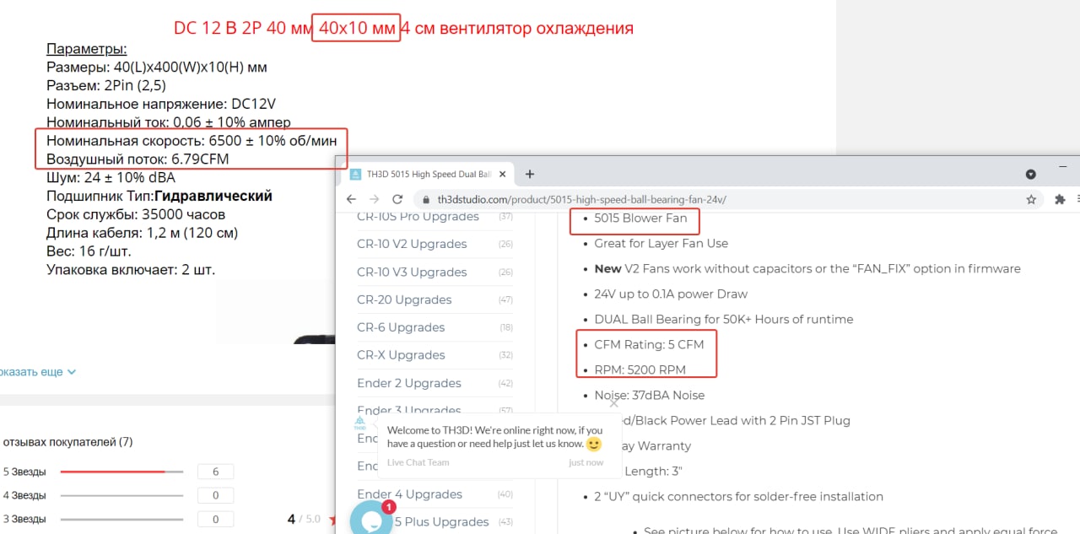The height and width of the screenshot is (534, 1080).
Task: Click 'Длина кабеля: 1,2 м (120 см)' line
Action: [x=143, y=233]
